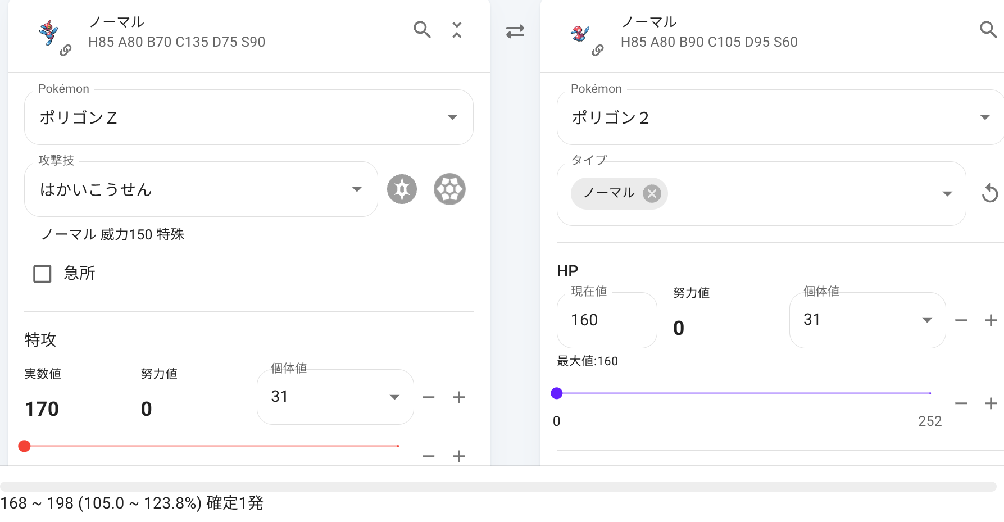Open the 特攻 個体値 31 dropdown

[335, 397]
